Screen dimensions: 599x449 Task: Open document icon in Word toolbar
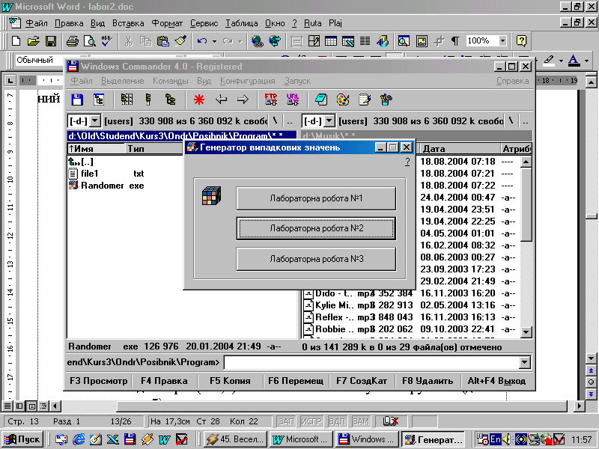click(x=33, y=40)
